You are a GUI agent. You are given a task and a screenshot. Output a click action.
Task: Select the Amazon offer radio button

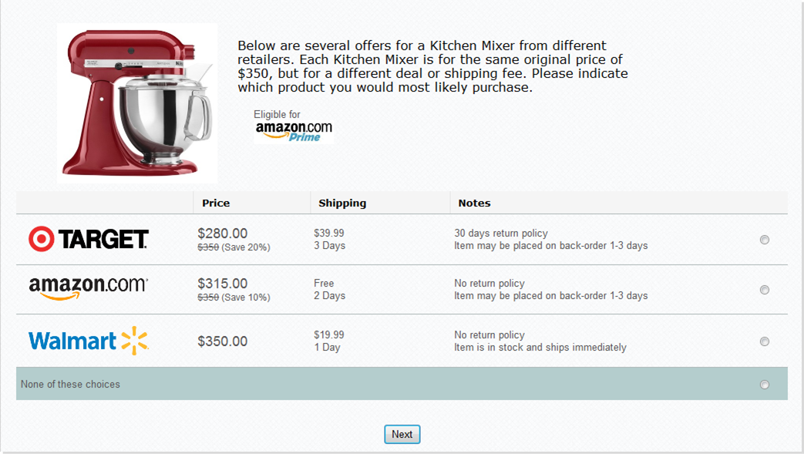pos(765,290)
